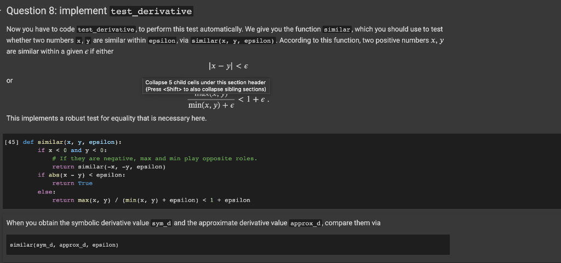Click the heading 'Question 8: implement test_derivative'
This screenshot has width=561, height=263.
(100, 11)
